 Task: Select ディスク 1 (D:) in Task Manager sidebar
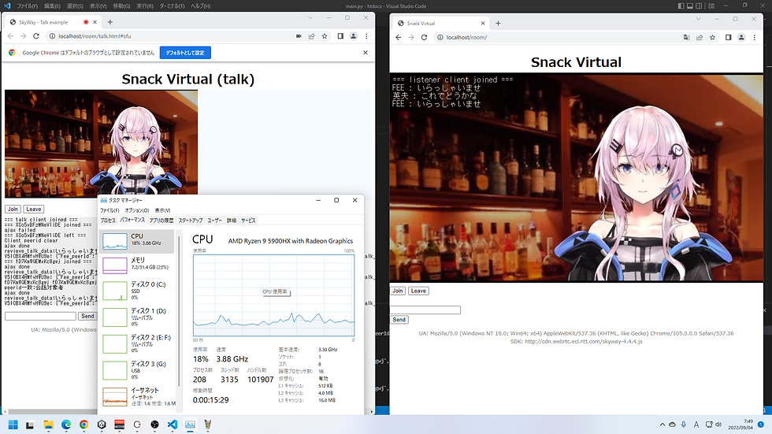point(137,317)
